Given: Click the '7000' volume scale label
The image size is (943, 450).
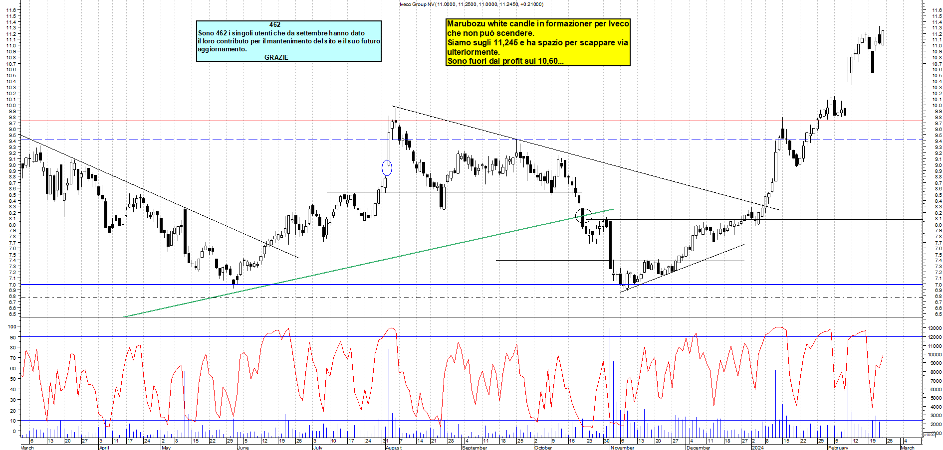Looking at the screenshot, I should click(936, 381).
